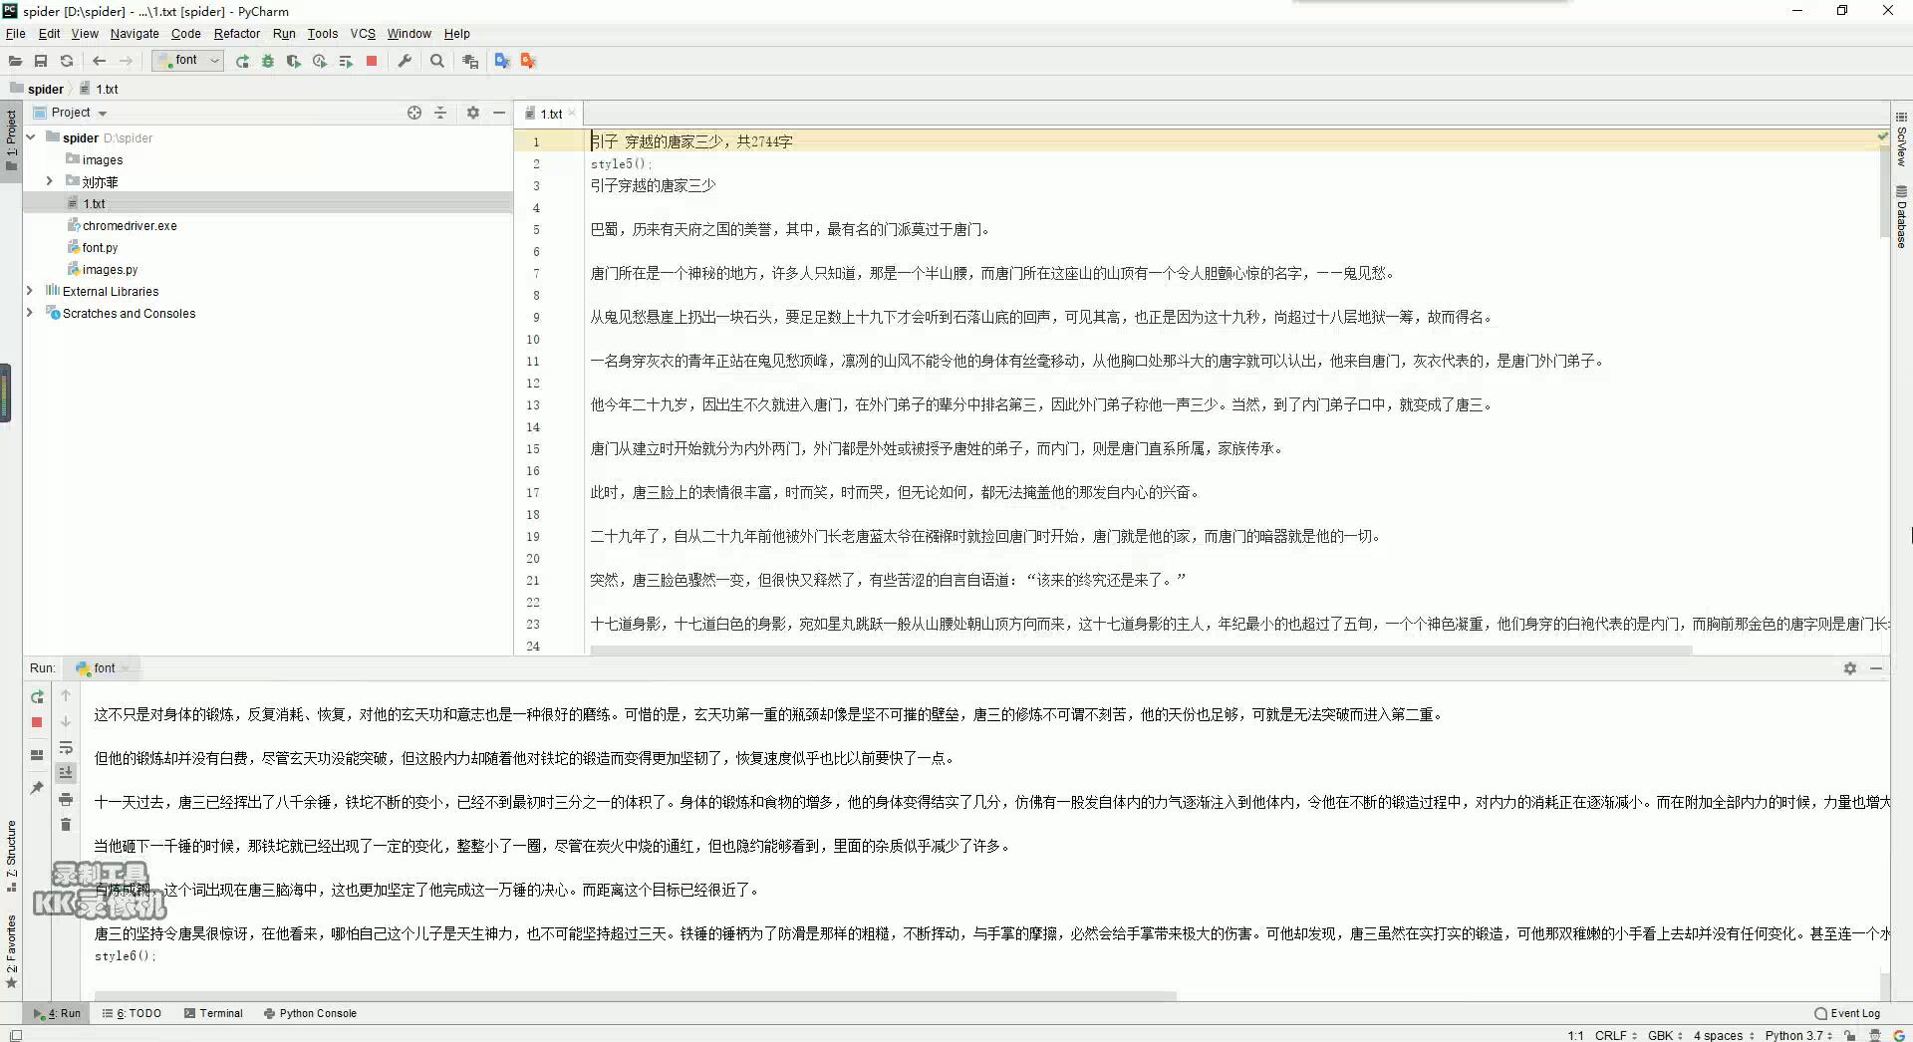1913x1042 pixels.
Task: Open the Terminal tool window
Action: (x=213, y=1013)
